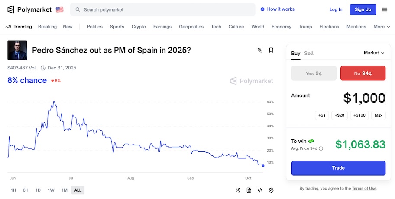Switch chart range to 1W

coord(51,190)
